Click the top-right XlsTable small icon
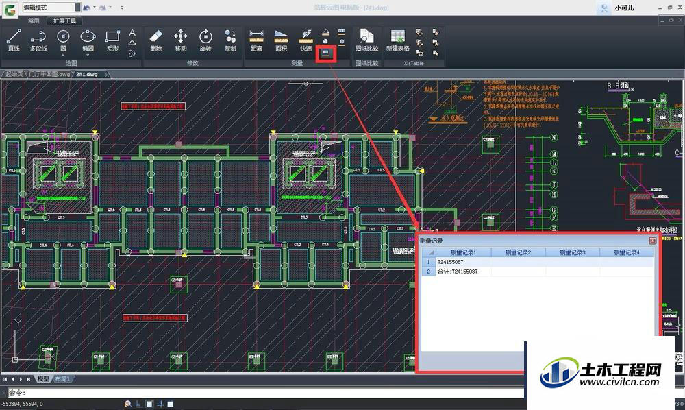This screenshot has width=685, height=410. tap(436, 32)
